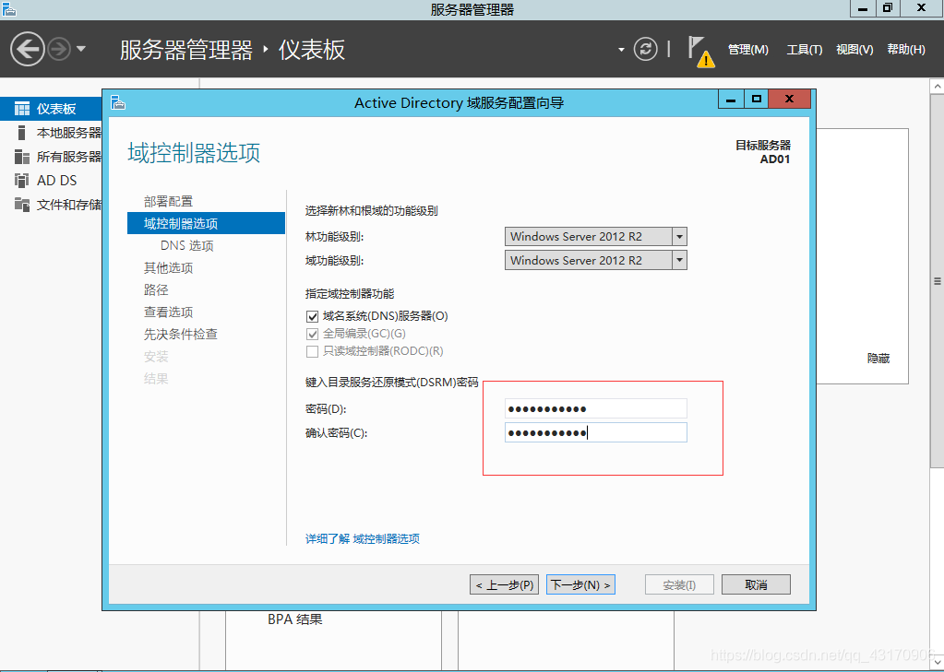
Task: Toggle the 全局编录(GC) checkbox
Action: 312,334
